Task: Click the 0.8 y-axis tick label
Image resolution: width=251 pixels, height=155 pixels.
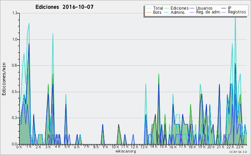Action: click(x=15, y=65)
